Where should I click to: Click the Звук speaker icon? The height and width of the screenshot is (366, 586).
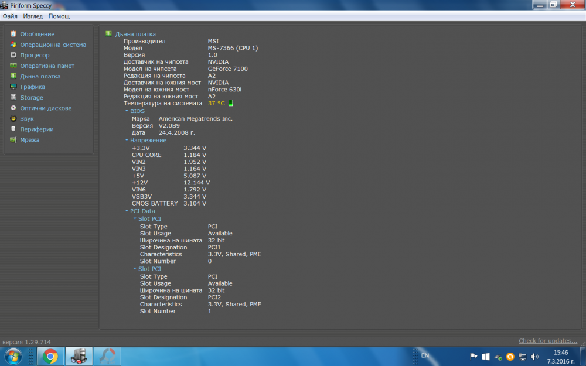13,118
